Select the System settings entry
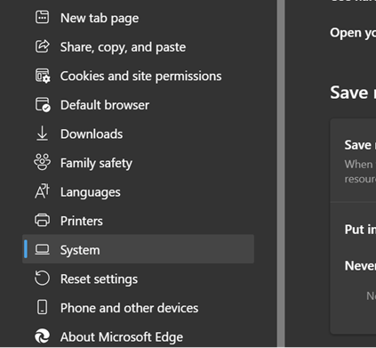Image resolution: width=376 pixels, height=348 pixels. pyautogui.click(x=138, y=249)
